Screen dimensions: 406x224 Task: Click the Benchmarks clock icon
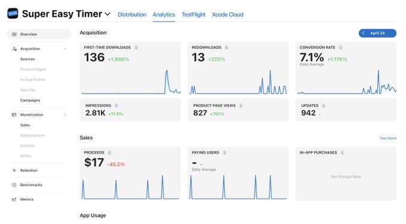[14, 185]
